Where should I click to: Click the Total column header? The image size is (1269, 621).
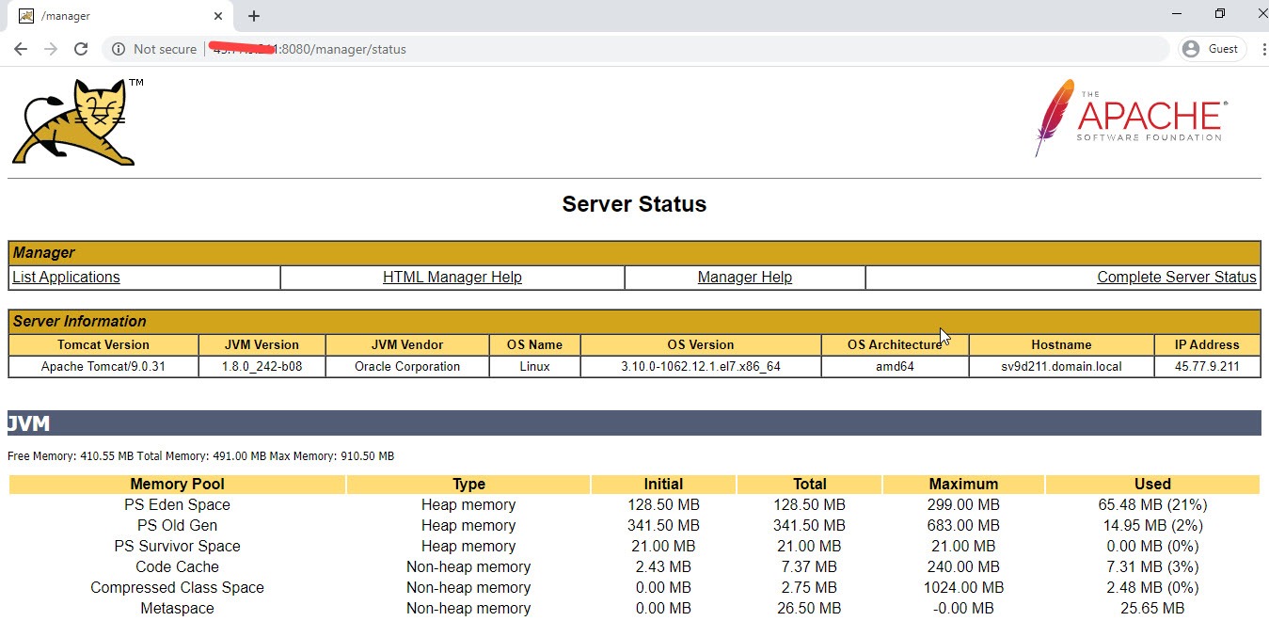(x=809, y=485)
